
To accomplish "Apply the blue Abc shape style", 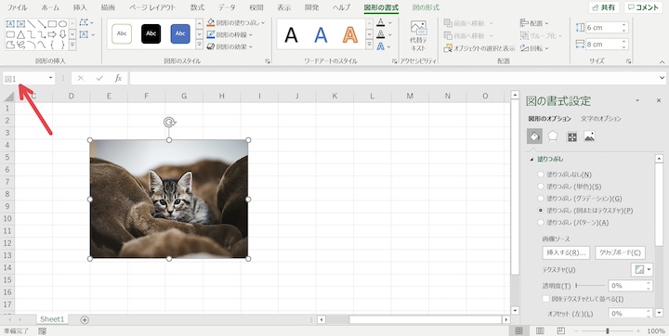I will [180, 33].
